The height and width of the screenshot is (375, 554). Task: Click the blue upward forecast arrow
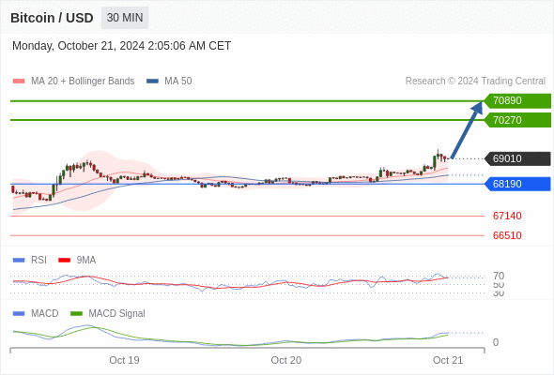click(x=467, y=129)
